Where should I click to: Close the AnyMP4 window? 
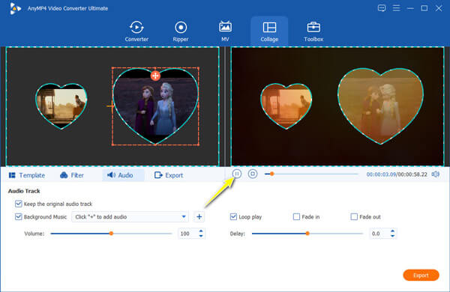coord(439,8)
